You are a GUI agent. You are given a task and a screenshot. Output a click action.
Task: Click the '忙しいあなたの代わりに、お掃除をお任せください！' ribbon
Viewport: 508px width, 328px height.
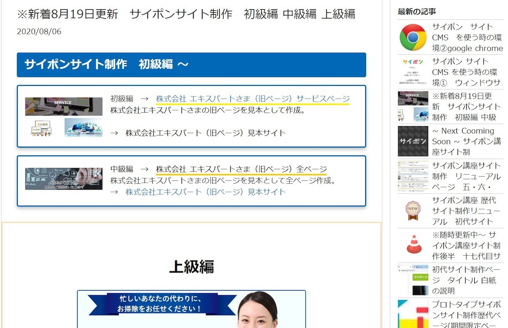(x=162, y=304)
